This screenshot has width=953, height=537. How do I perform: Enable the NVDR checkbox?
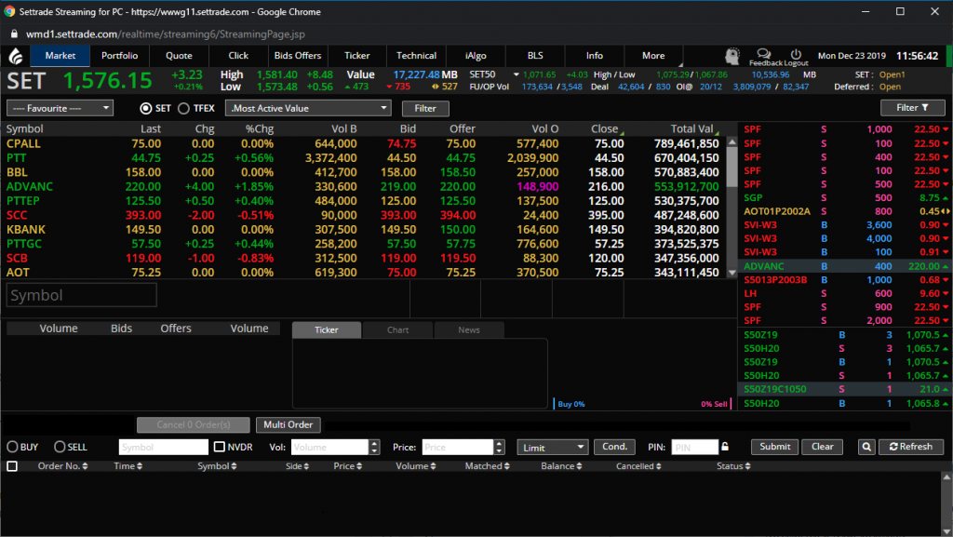[220, 447]
